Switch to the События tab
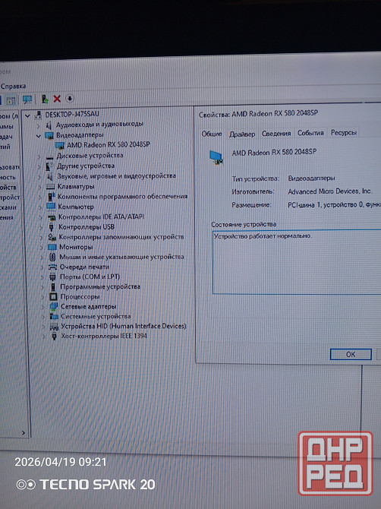Screen dimensions: 381x509 click(x=310, y=133)
